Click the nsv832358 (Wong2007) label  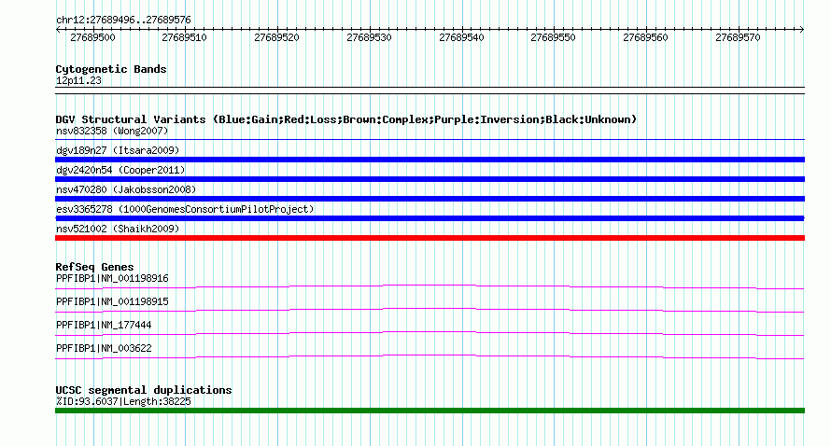tap(112, 131)
